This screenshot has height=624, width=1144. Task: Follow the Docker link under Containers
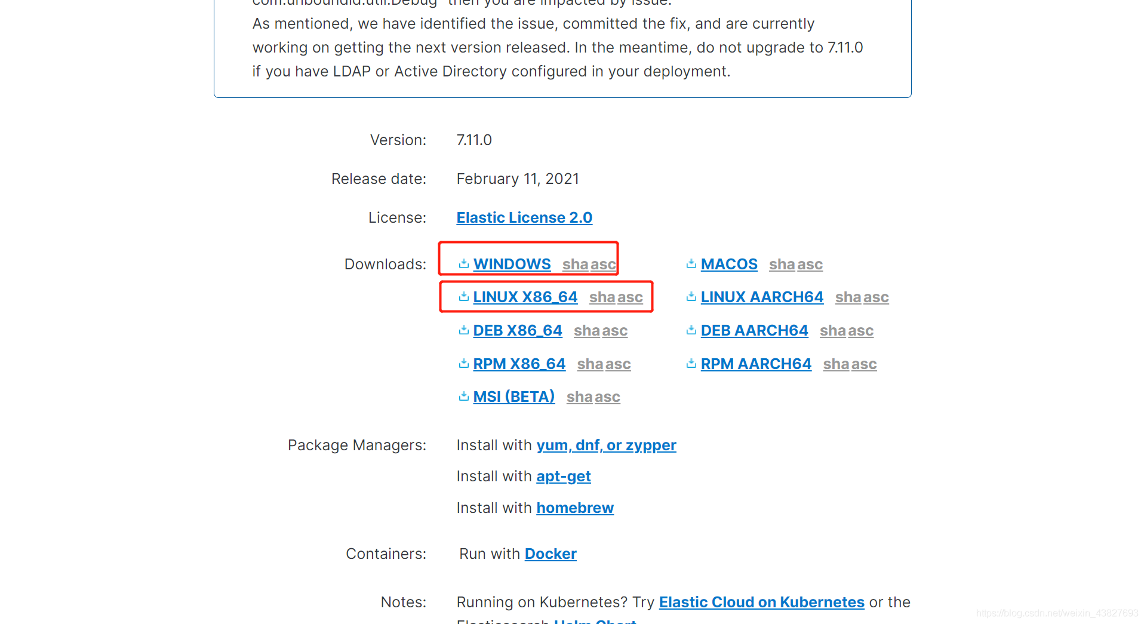pyautogui.click(x=551, y=554)
